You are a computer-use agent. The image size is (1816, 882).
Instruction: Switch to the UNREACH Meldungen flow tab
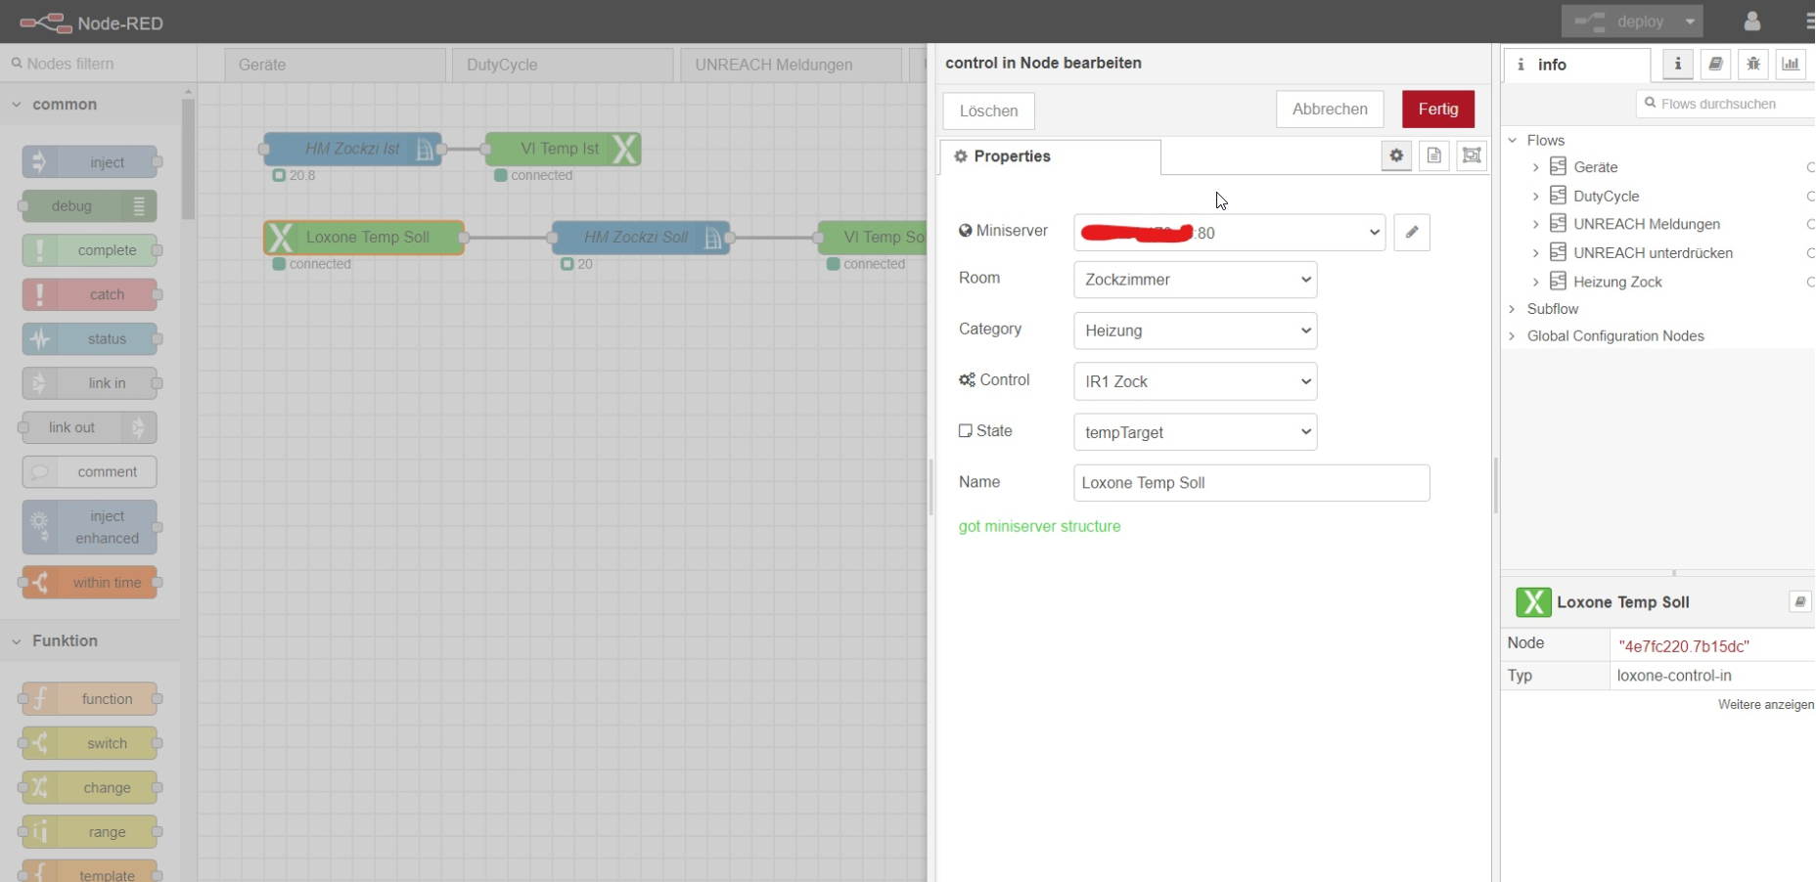(x=791, y=65)
